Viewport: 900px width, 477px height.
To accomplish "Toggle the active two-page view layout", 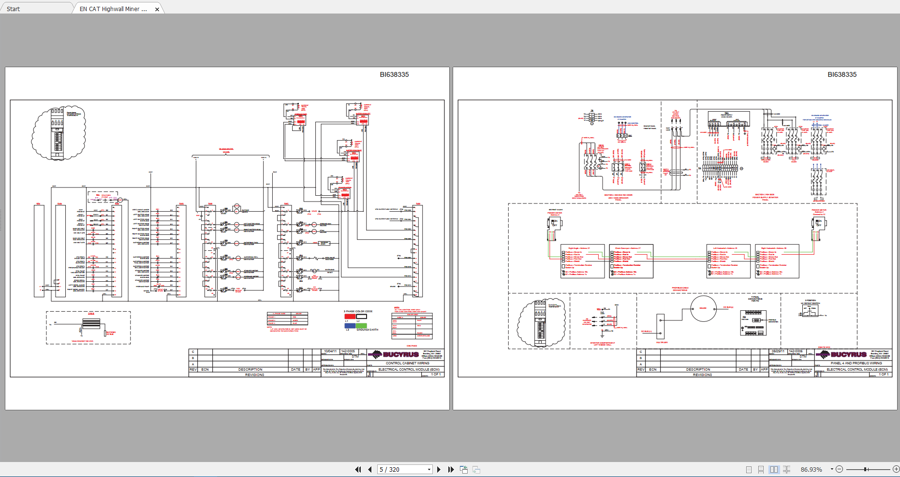I will click(774, 469).
